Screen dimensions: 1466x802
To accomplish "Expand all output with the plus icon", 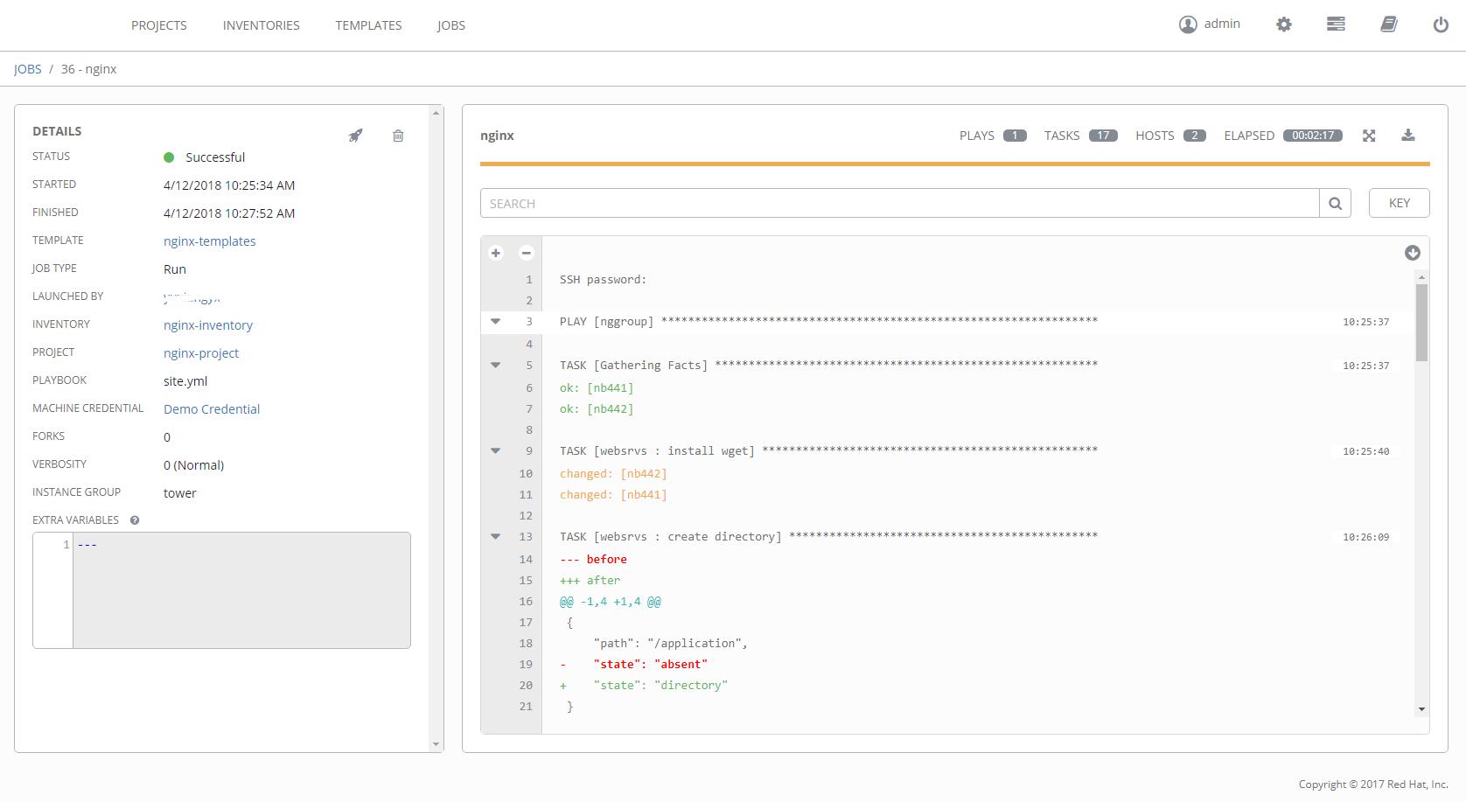I will click(x=496, y=253).
